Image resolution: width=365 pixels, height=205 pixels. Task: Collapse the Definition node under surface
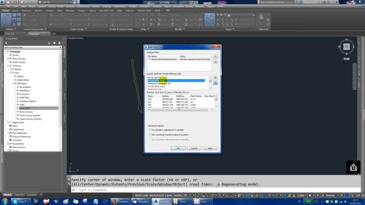[x=13, y=84]
